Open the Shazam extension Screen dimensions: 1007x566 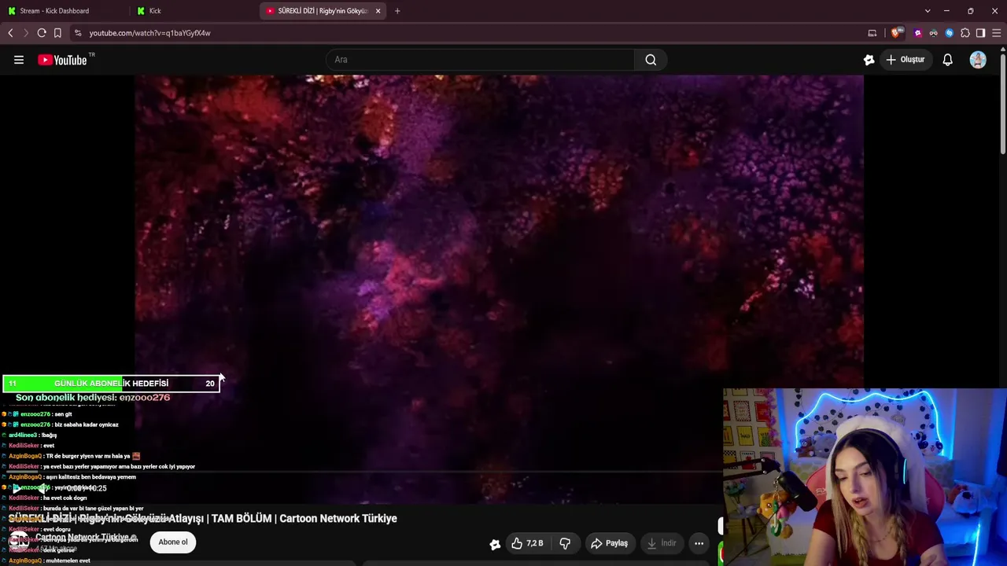[949, 33]
